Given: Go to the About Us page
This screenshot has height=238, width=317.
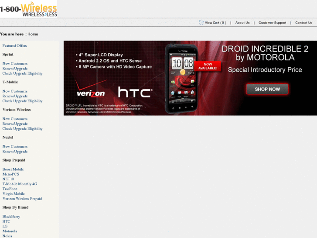Looking at the screenshot, I should coord(242,23).
